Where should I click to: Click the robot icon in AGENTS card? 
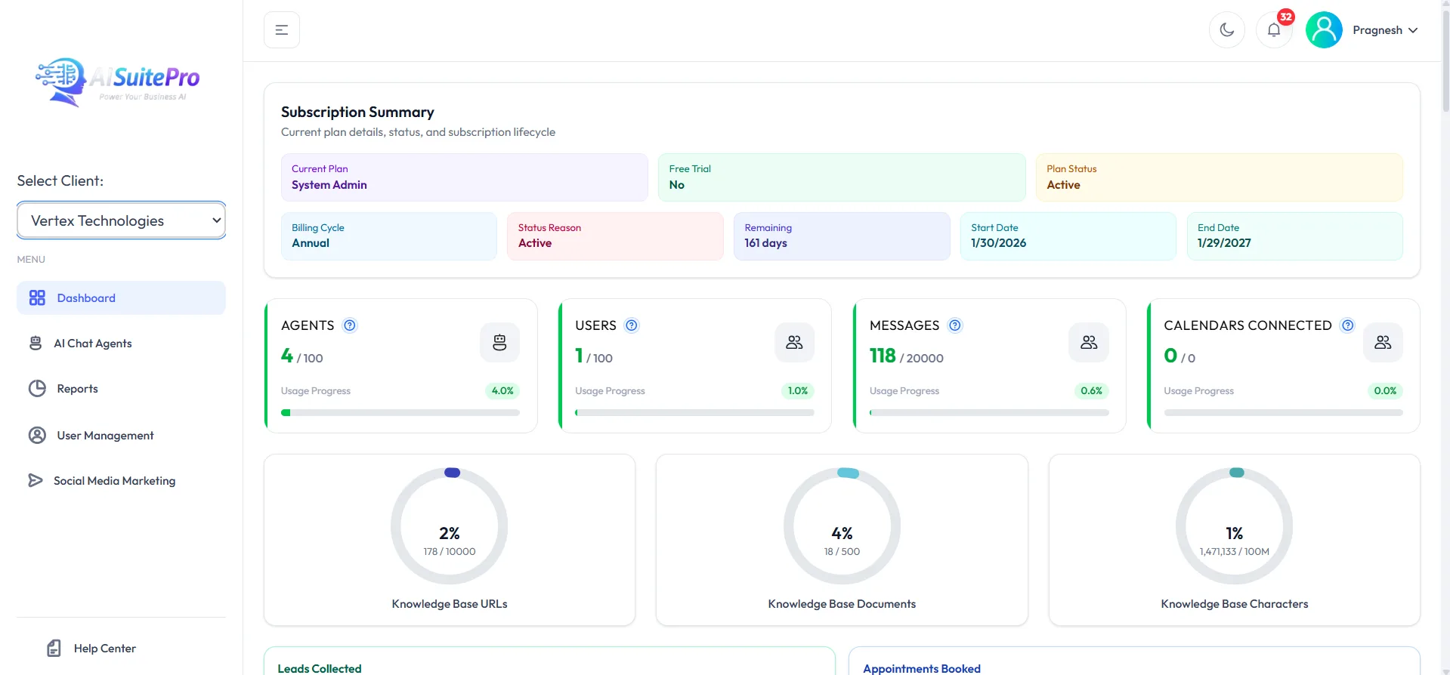tap(499, 342)
